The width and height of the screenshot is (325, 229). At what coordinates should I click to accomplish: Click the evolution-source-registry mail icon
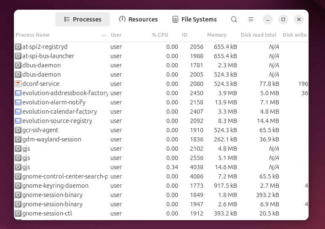pos(18,121)
